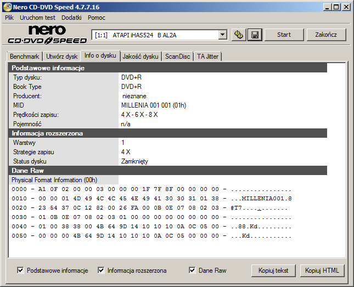
Task: Click the Typ dysku label
Action: click(27, 77)
